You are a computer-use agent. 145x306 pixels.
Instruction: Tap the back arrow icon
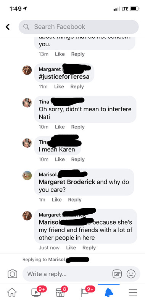pyautogui.click(x=8, y=27)
